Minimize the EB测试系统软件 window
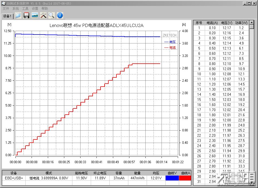 pyautogui.click(x=245, y=3)
